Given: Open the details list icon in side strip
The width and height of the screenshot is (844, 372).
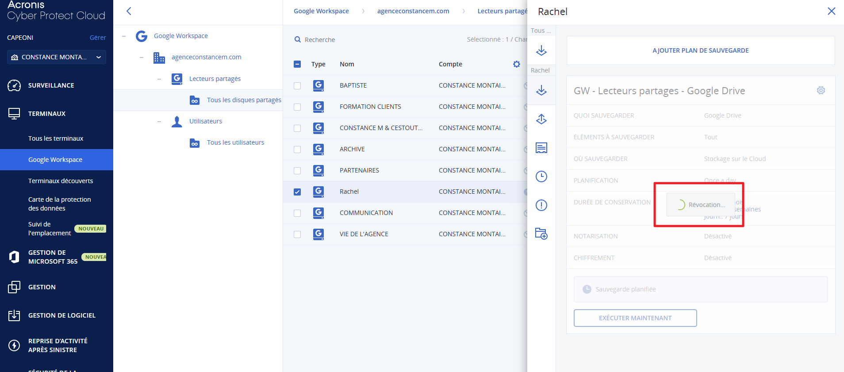Looking at the screenshot, I should click(x=541, y=148).
